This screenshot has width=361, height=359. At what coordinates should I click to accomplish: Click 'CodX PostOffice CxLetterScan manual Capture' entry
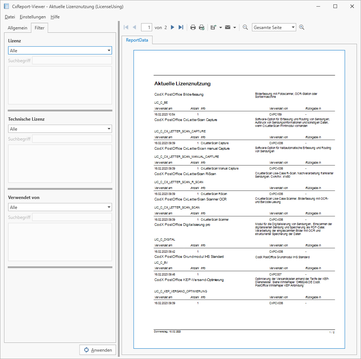(192, 149)
